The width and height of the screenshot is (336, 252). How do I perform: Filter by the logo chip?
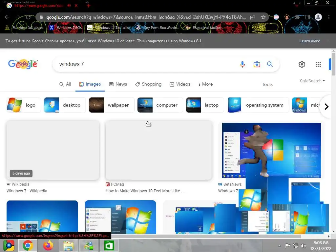click(x=24, y=105)
